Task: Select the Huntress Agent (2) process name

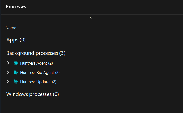Action: coord(37,63)
